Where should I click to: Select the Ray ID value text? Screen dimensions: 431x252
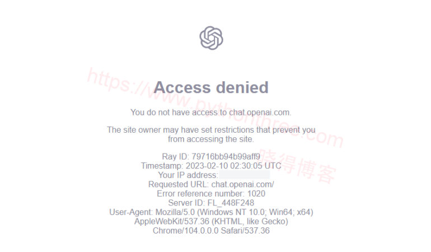[226, 157]
